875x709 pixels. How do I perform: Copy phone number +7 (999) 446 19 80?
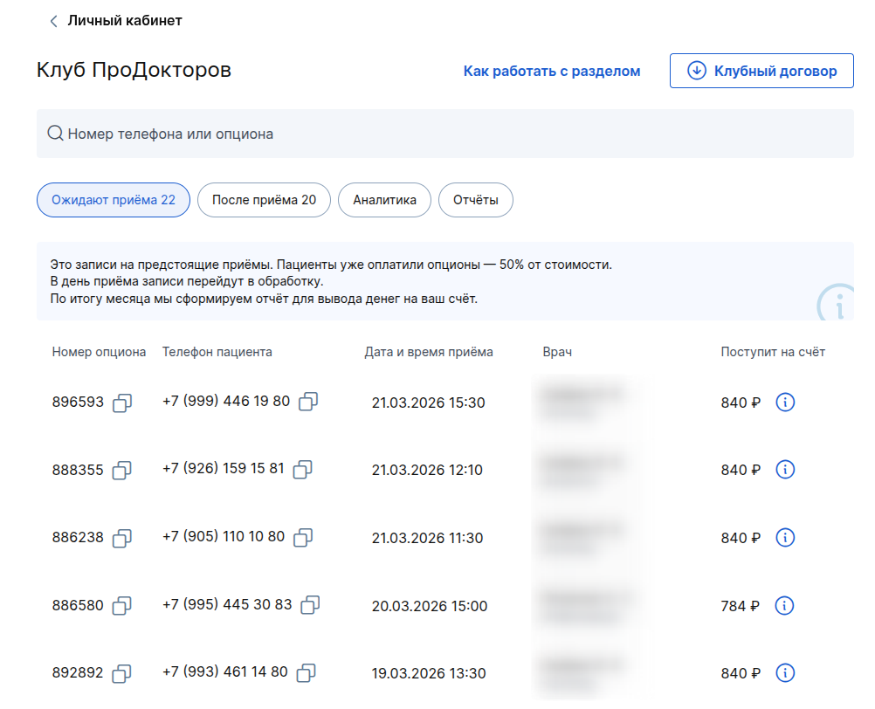tap(308, 402)
